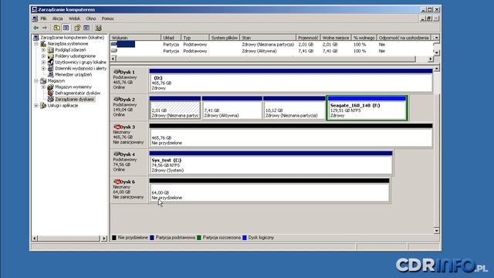This screenshot has width=494, height=278.
Task: Click the Użytkownicy i grupy lokalne icon
Action: 50,62
